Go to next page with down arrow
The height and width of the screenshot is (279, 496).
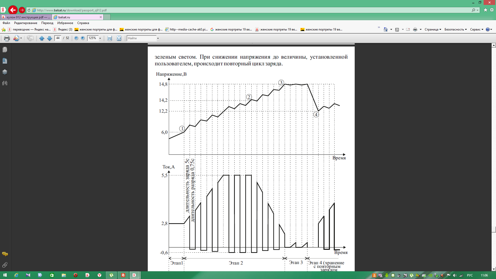[x=49, y=38]
